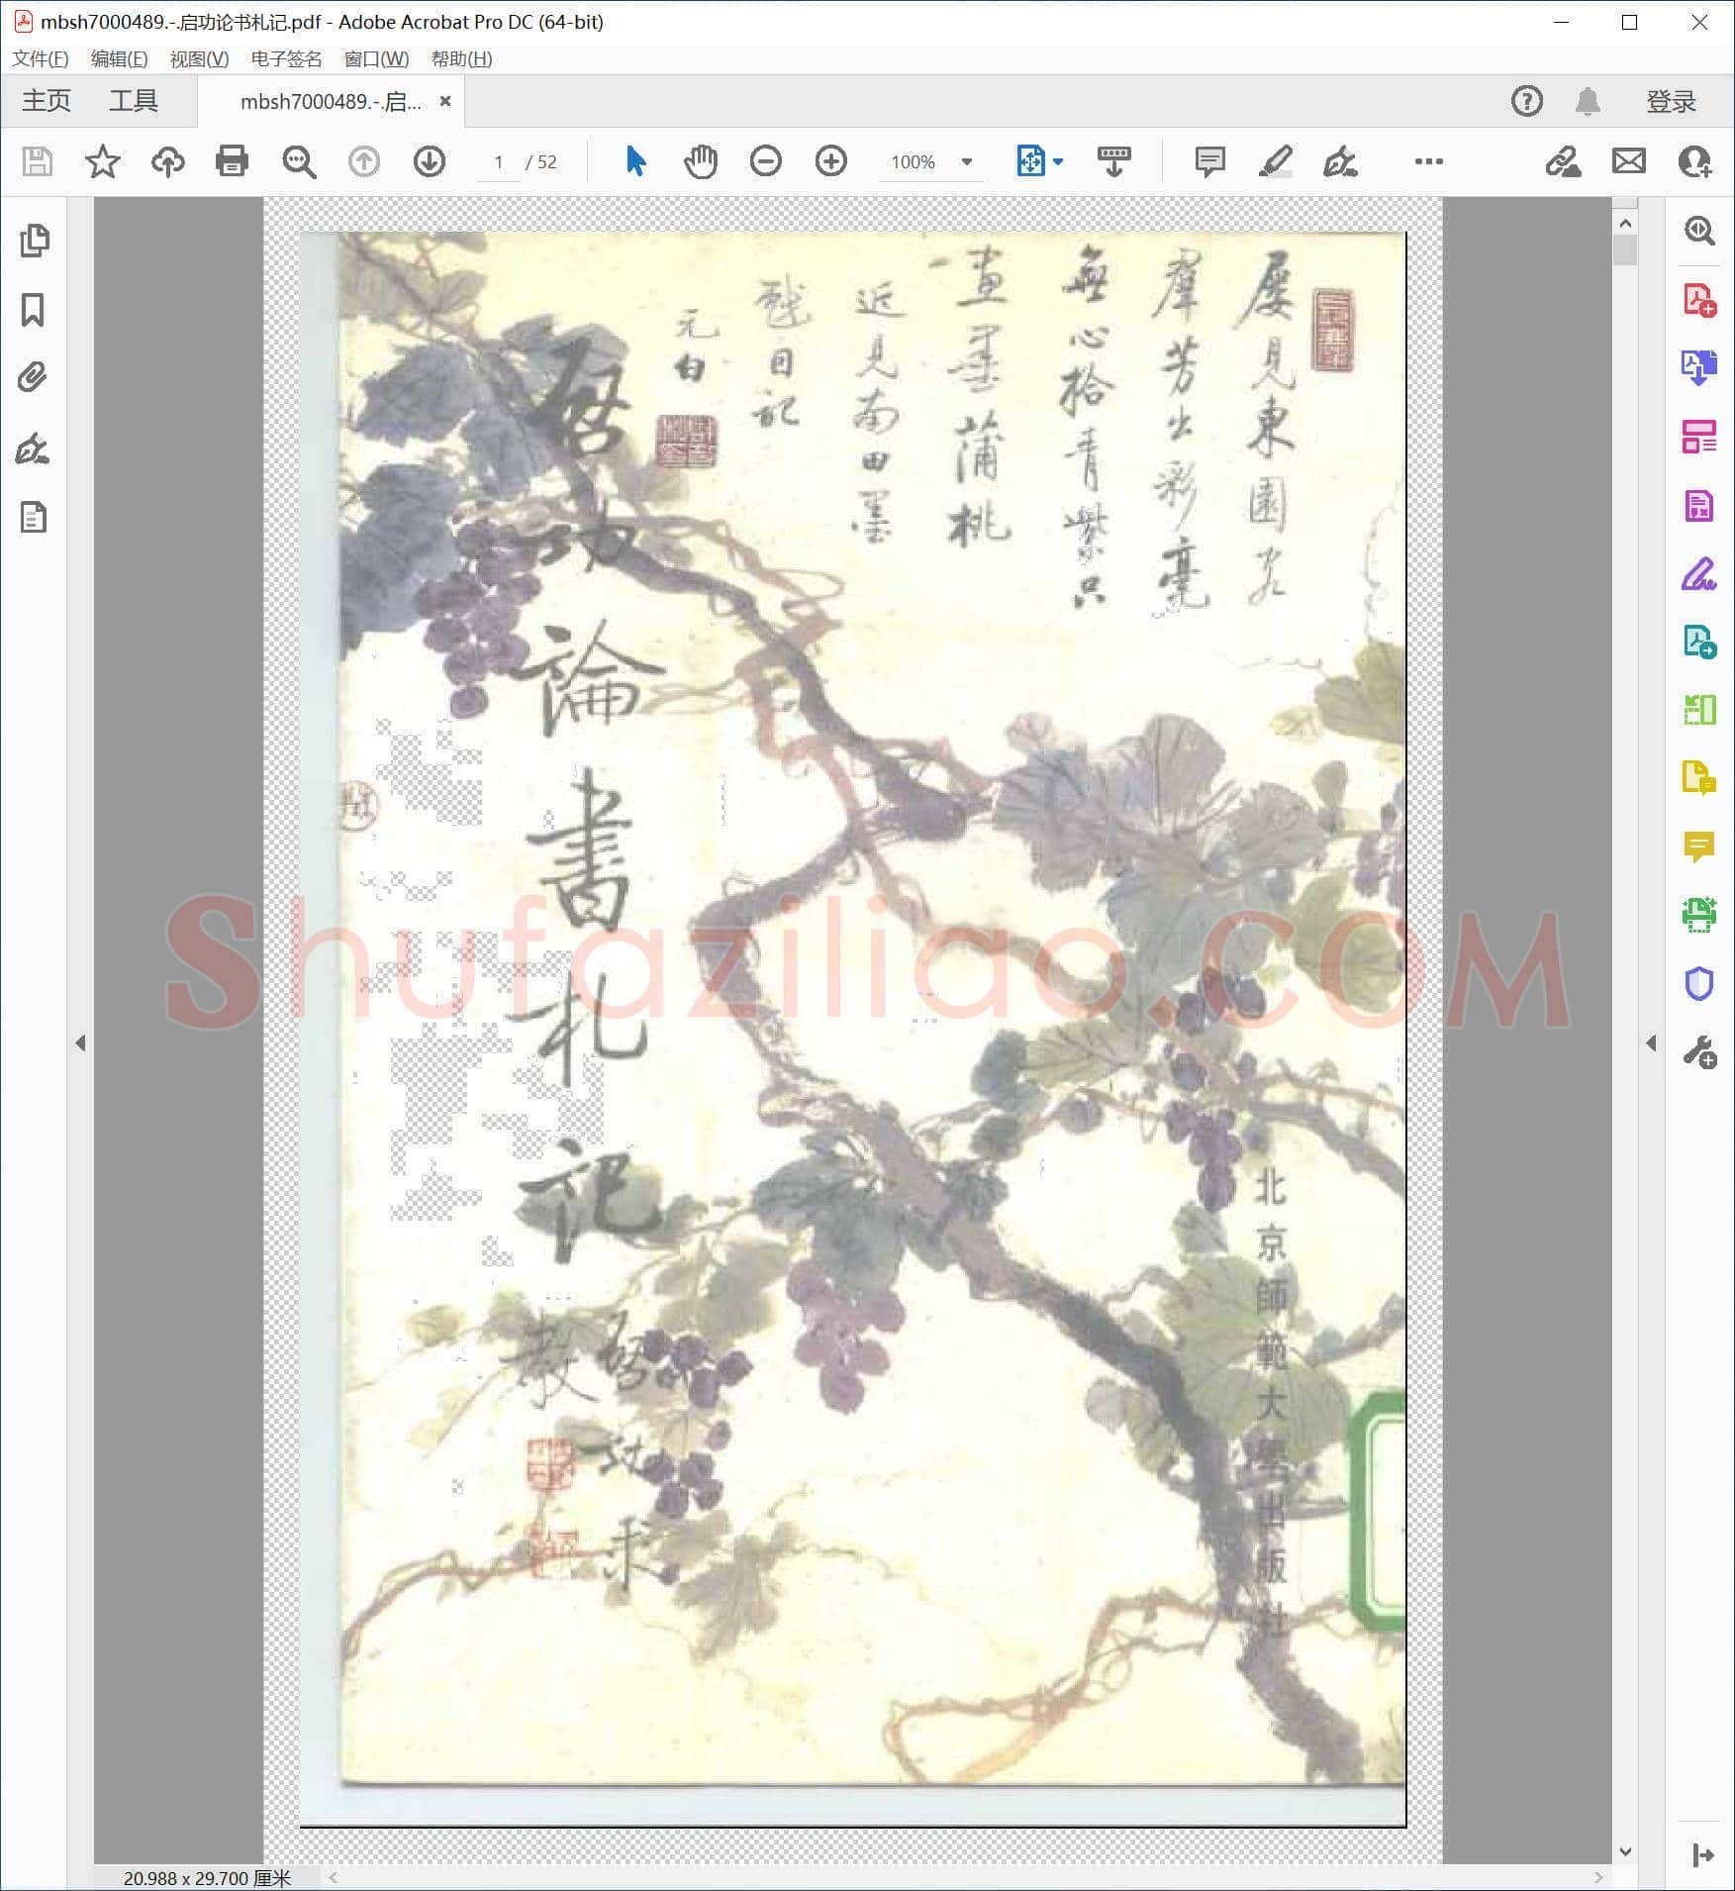Close the mbsh7000489 document tab

[x=445, y=101]
